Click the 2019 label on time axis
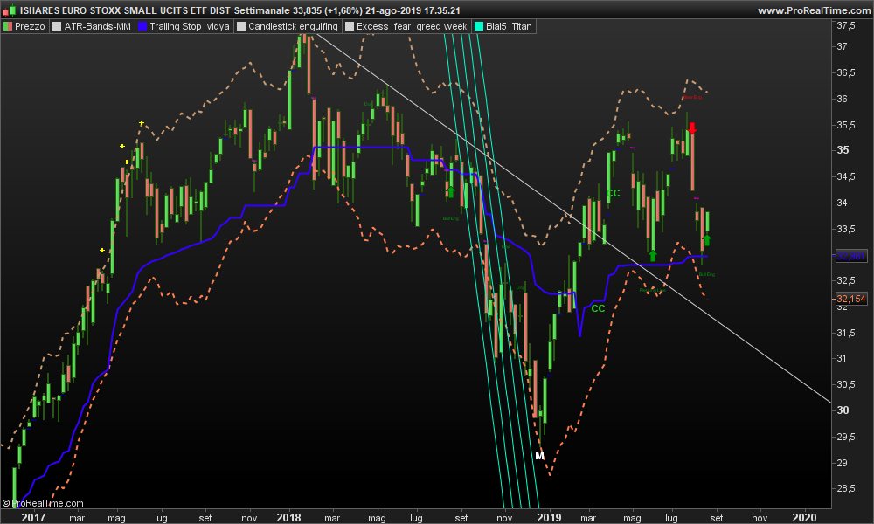Screen dimensions: 874x524 click(x=549, y=517)
